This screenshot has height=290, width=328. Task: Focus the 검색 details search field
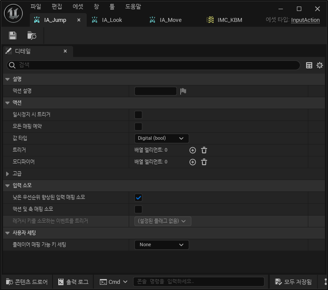[x=153, y=65]
